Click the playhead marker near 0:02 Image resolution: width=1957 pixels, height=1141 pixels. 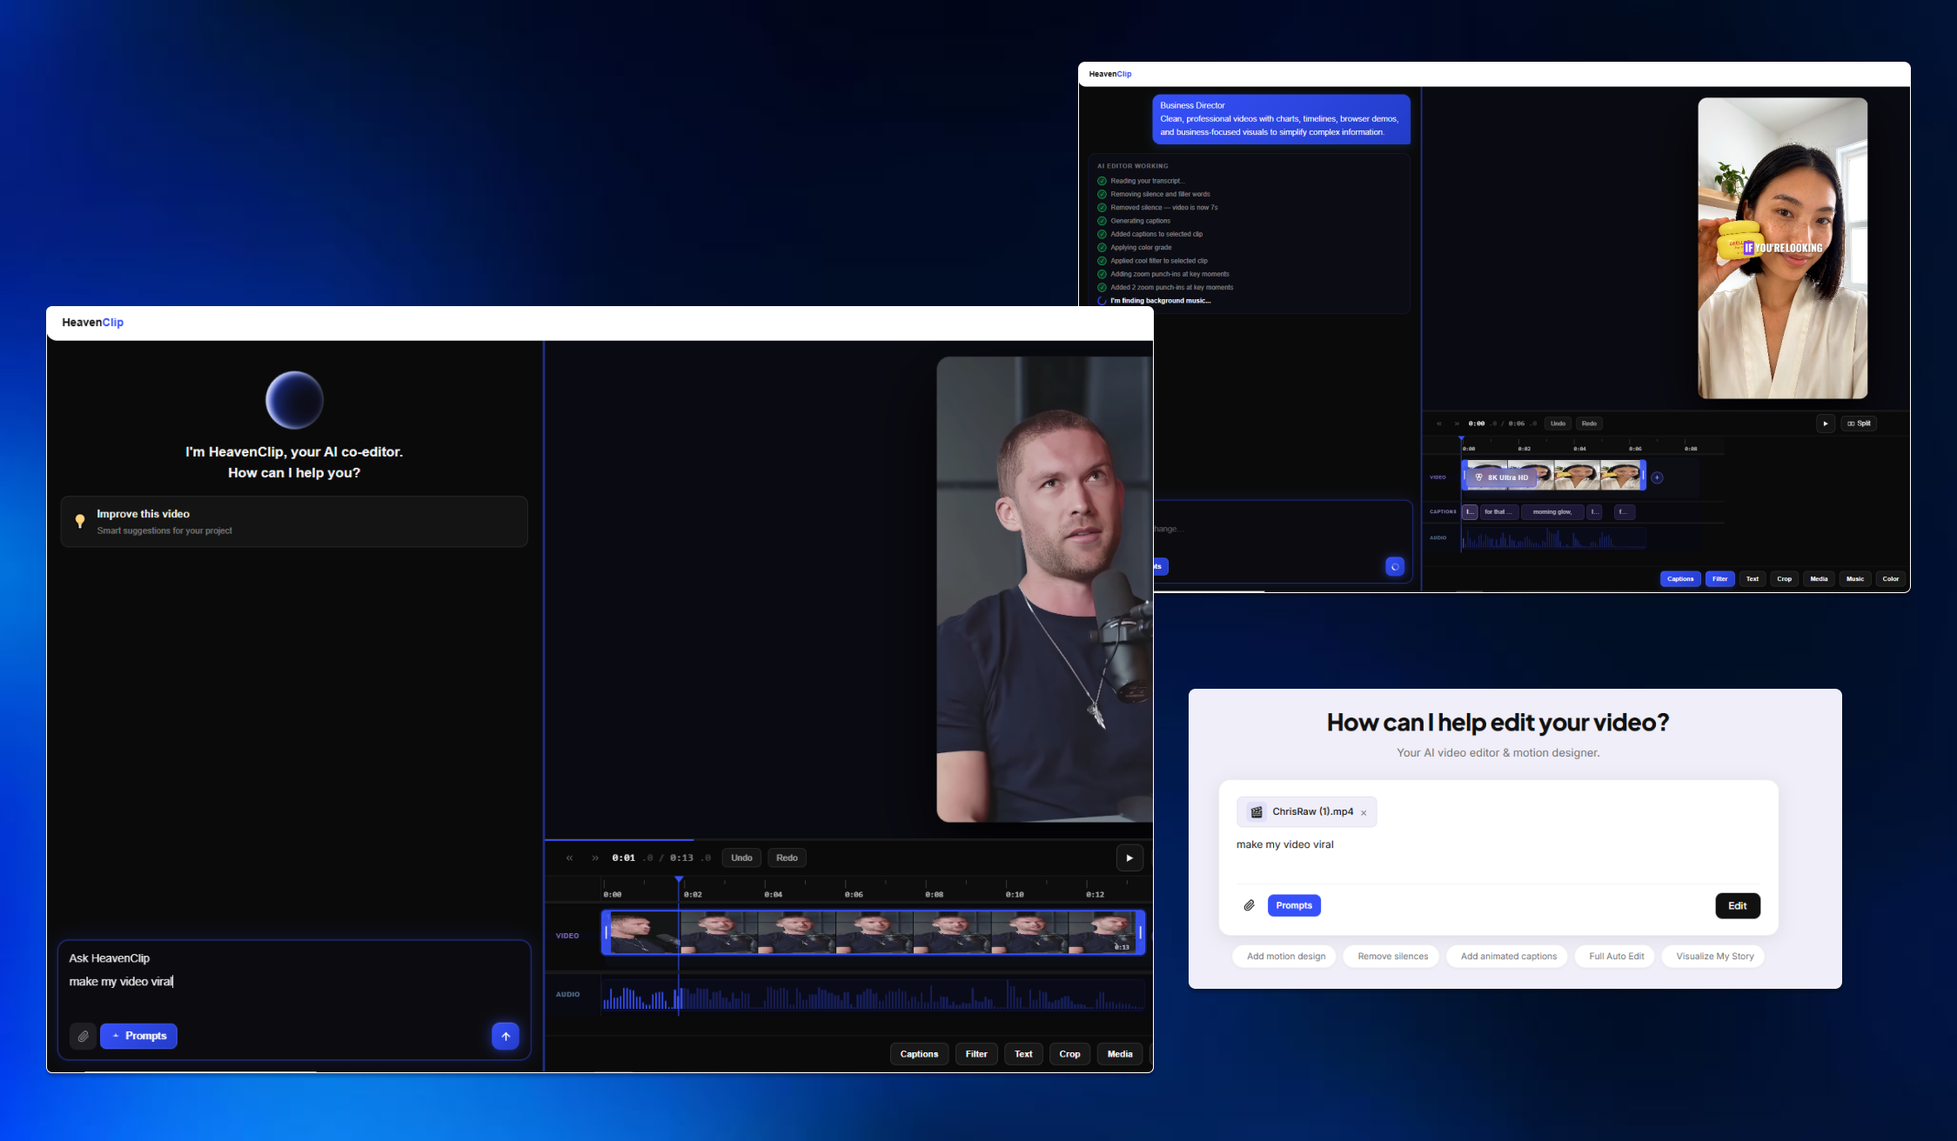679,881
